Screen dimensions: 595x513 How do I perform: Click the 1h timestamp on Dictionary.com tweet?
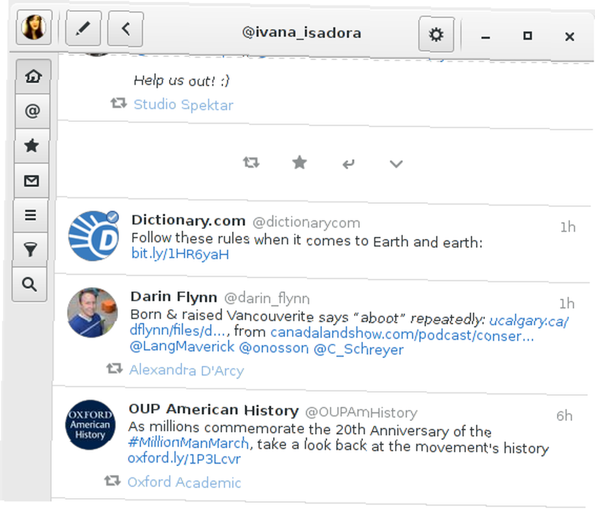pyautogui.click(x=568, y=227)
